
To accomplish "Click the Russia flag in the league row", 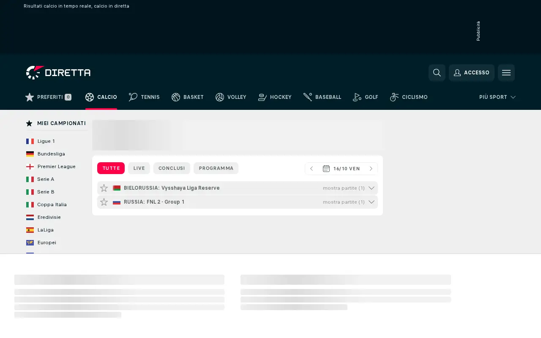I will [117, 202].
